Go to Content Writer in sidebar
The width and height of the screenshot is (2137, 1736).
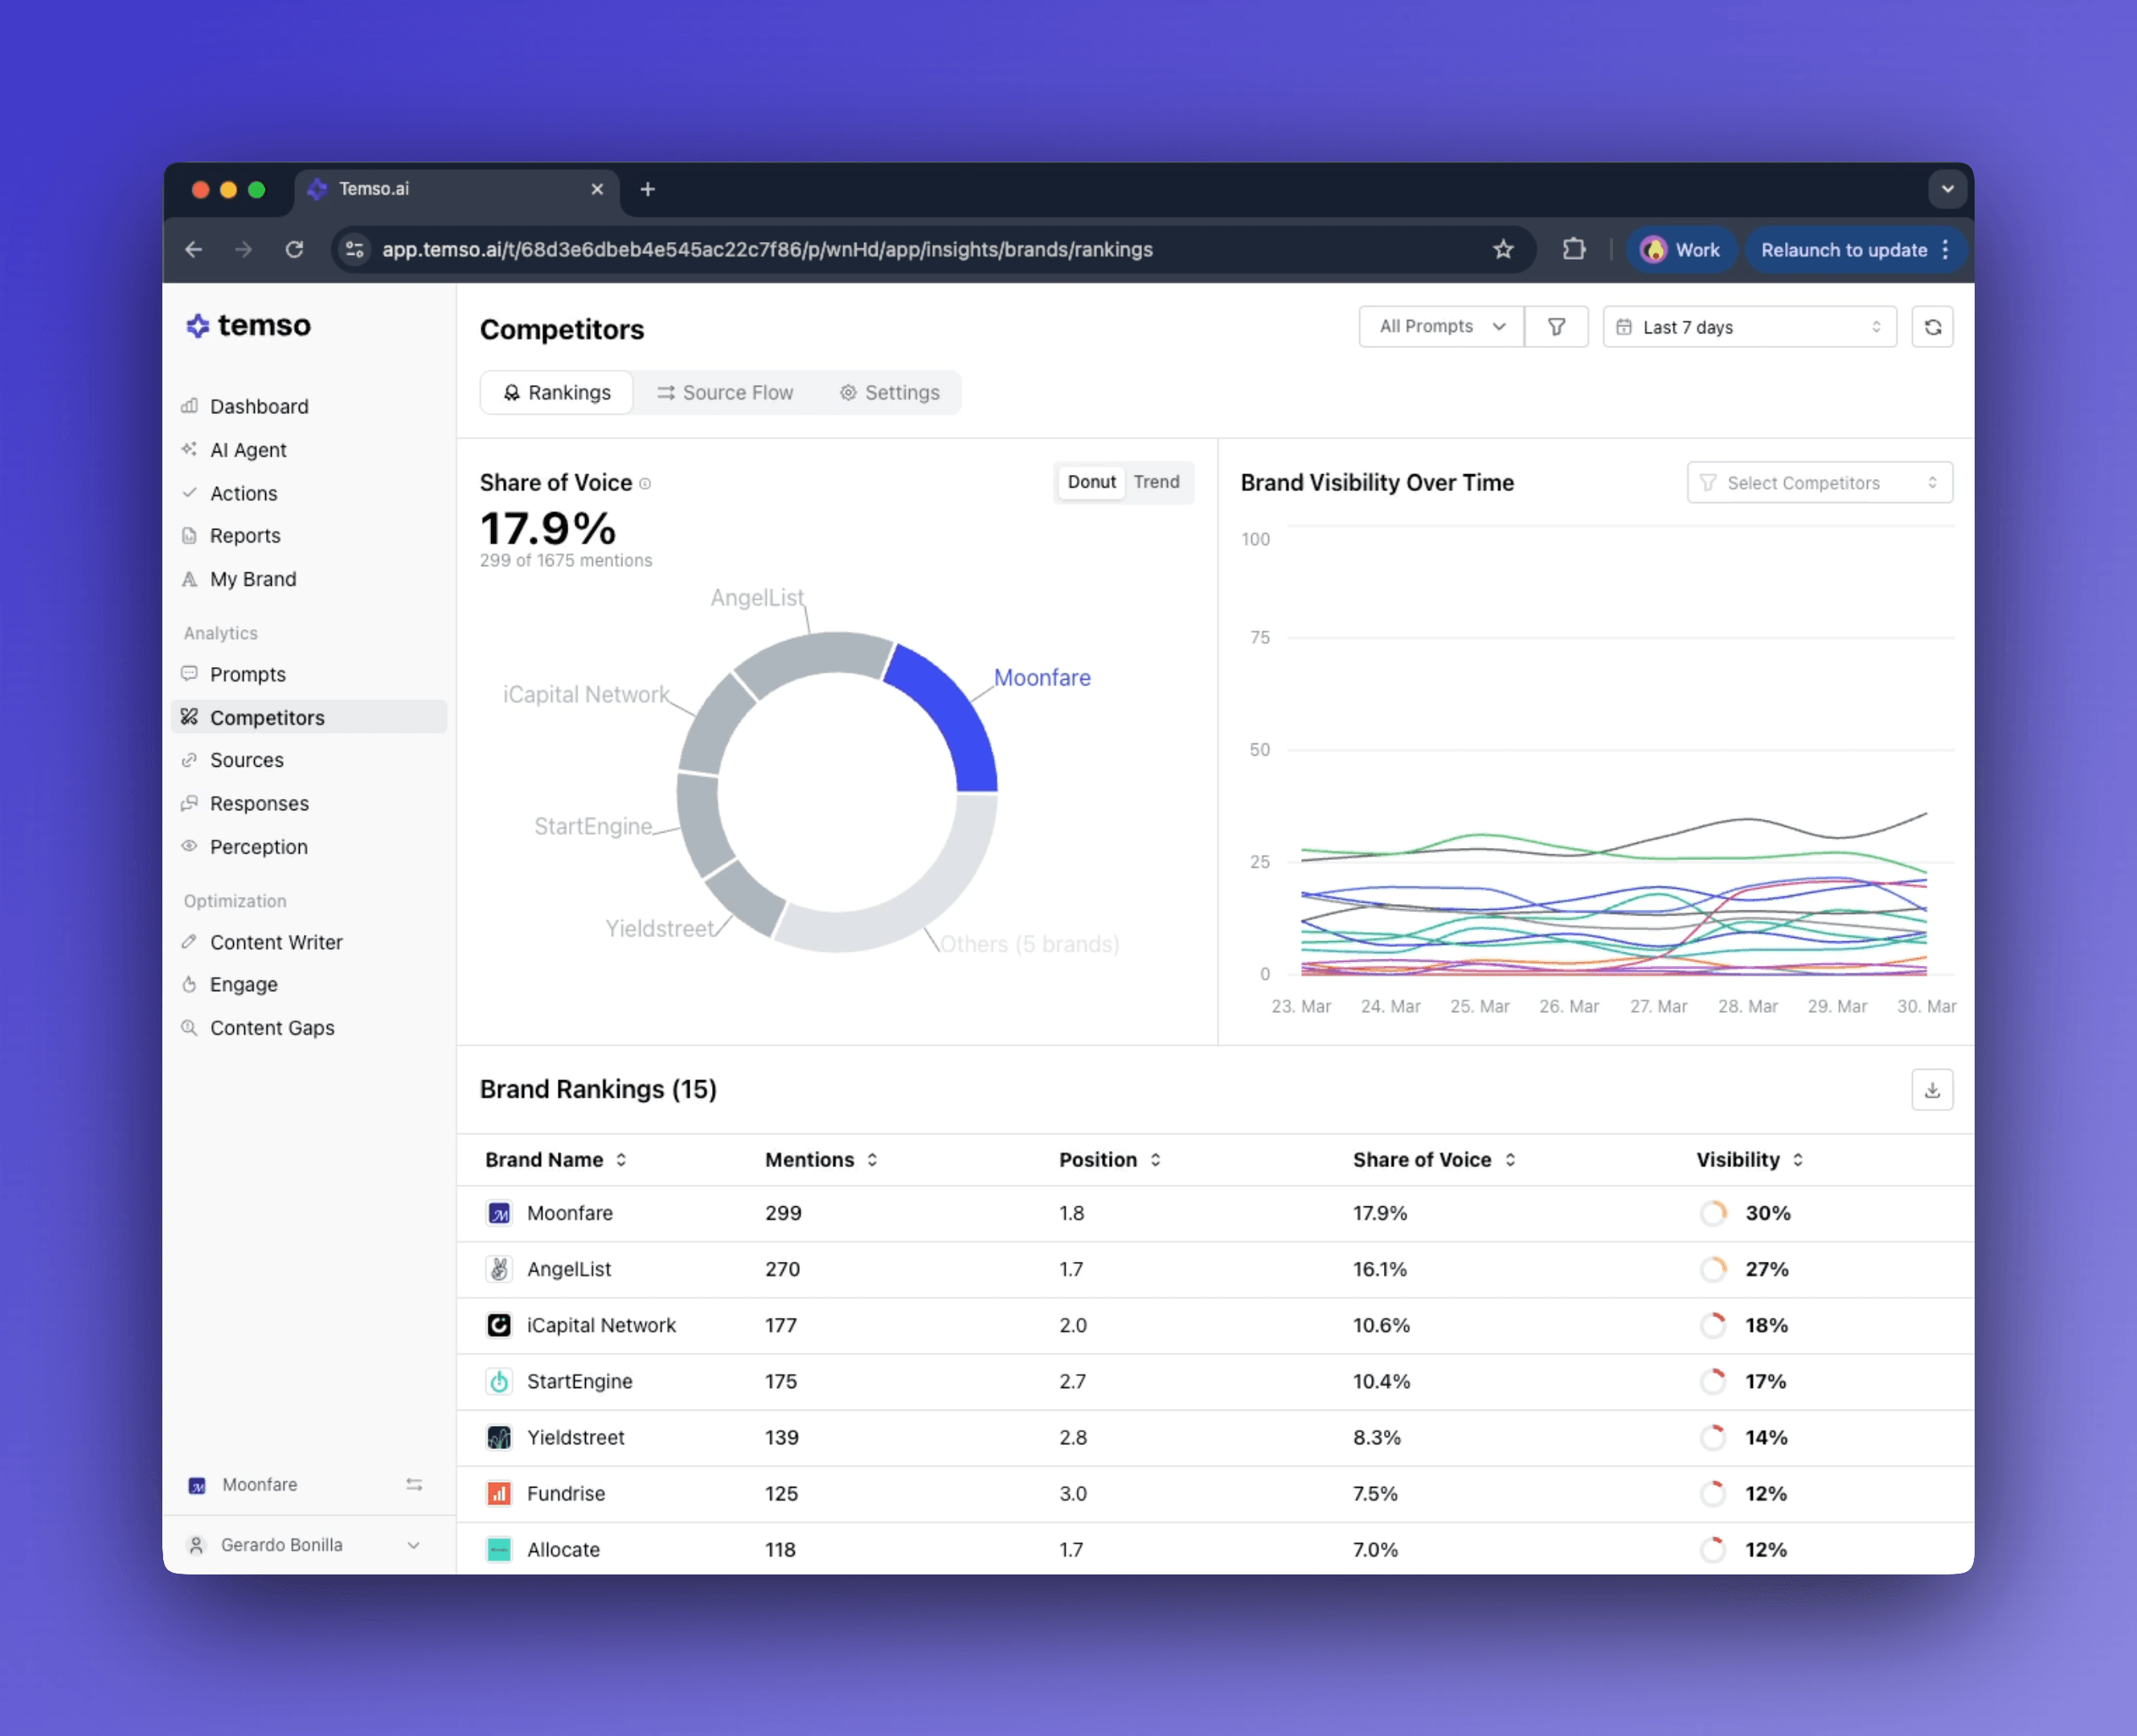coord(276,942)
